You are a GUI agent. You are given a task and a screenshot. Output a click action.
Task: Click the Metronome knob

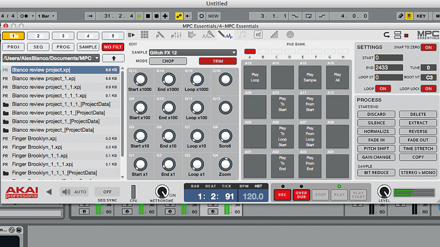(x=162, y=192)
